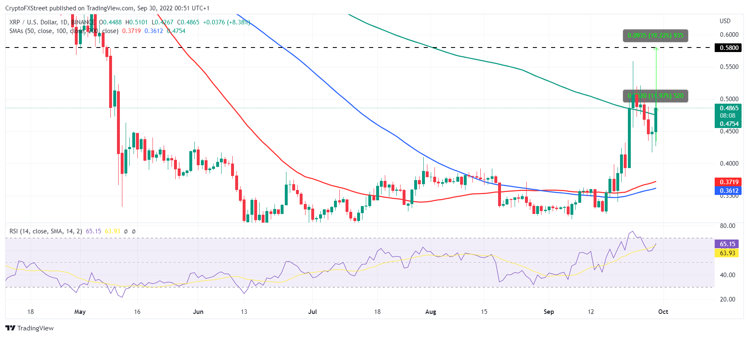
Task: Click the 0.6000 price axis label
Action: point(729,35)
